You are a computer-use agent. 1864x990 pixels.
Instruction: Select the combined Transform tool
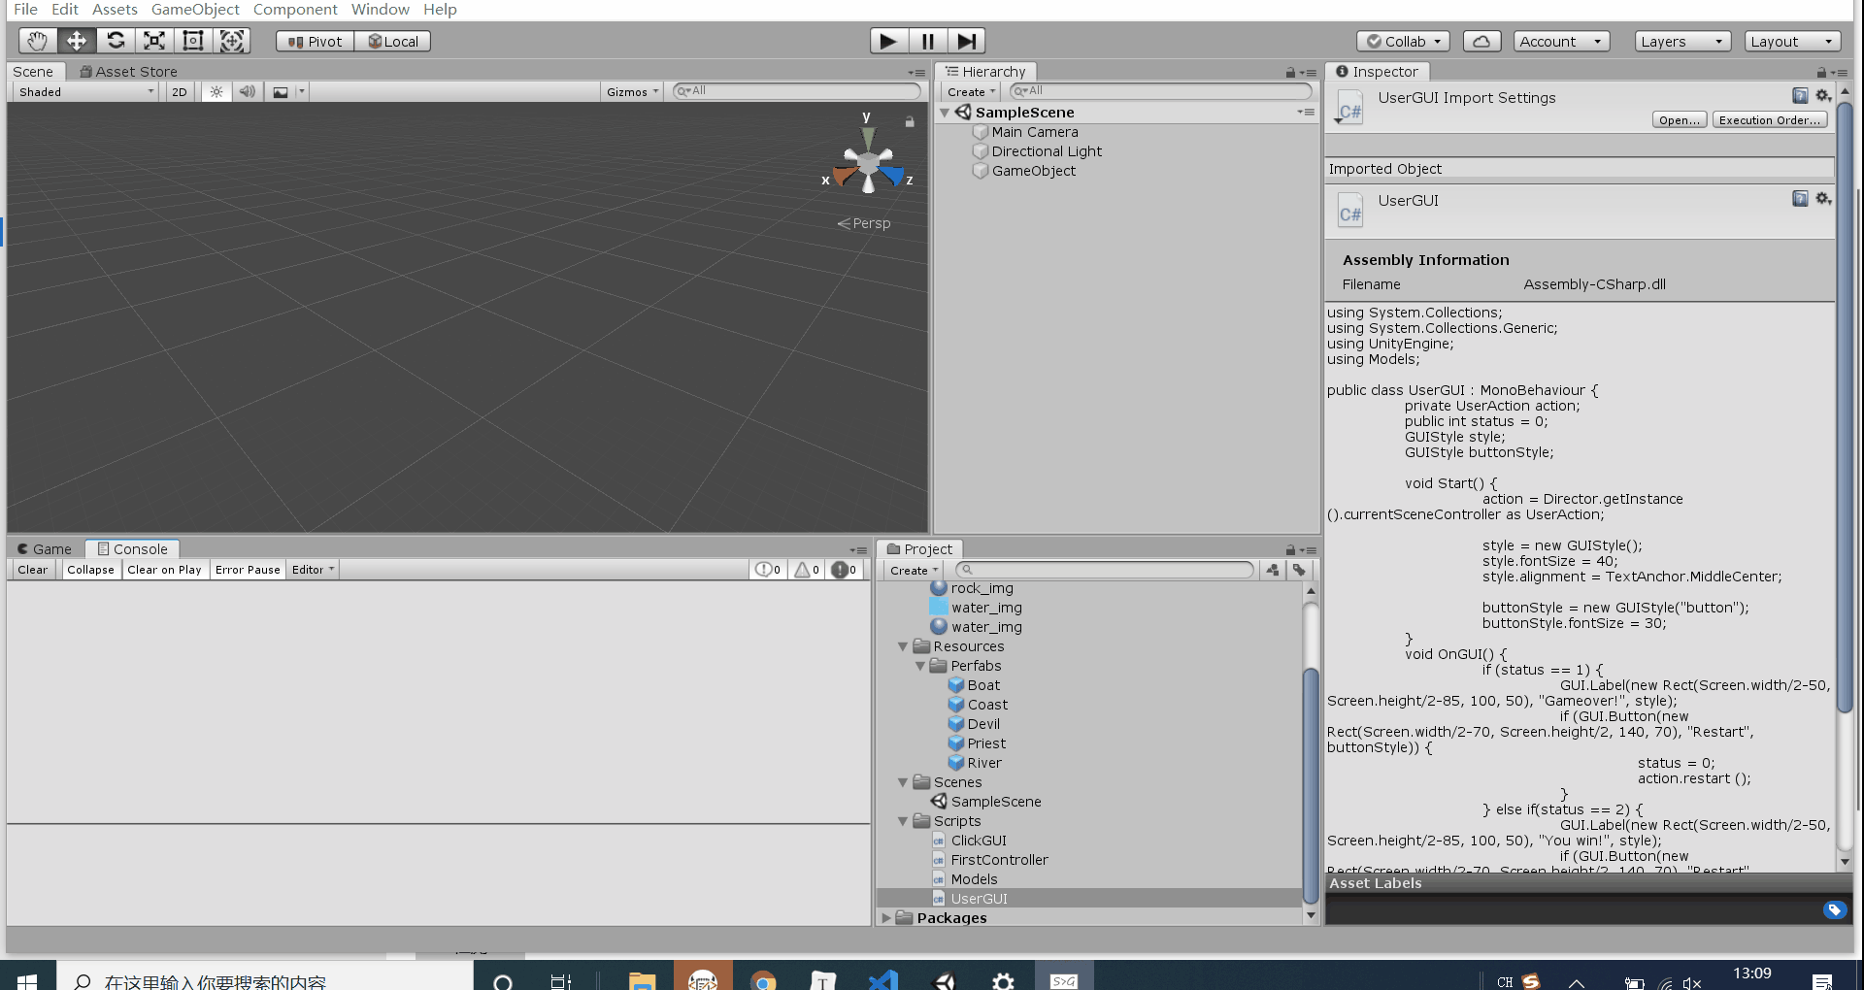tap(232, 41)
